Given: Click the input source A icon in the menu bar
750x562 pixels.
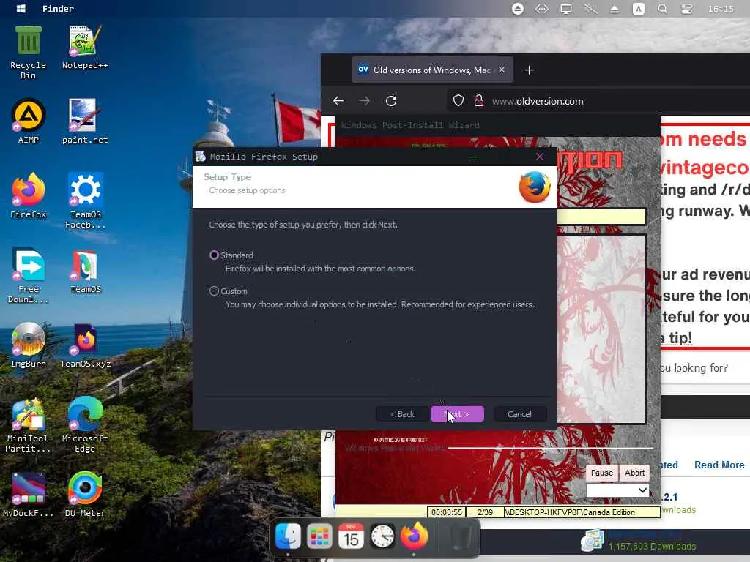Looking at the screenshot, I should click(639, 9).
